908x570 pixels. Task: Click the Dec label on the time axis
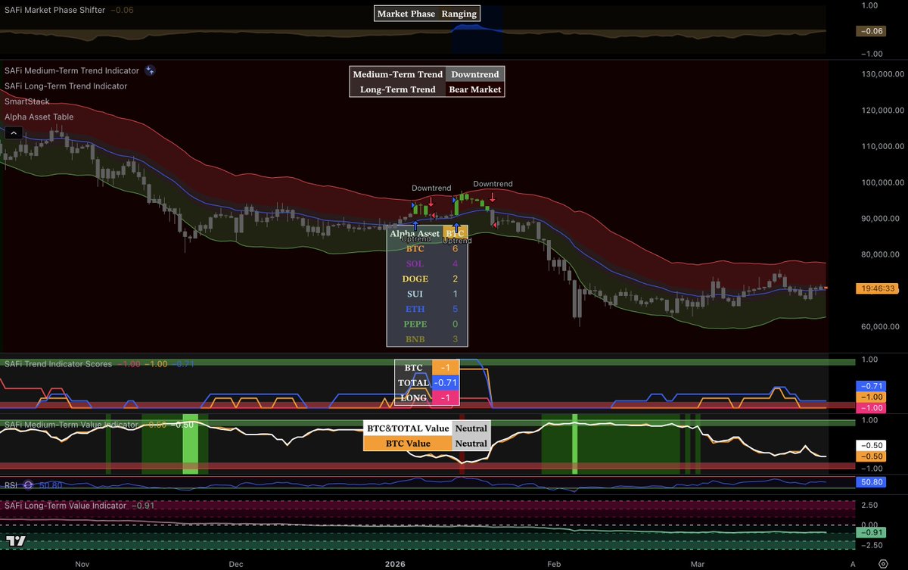click(x=235, y=564)
